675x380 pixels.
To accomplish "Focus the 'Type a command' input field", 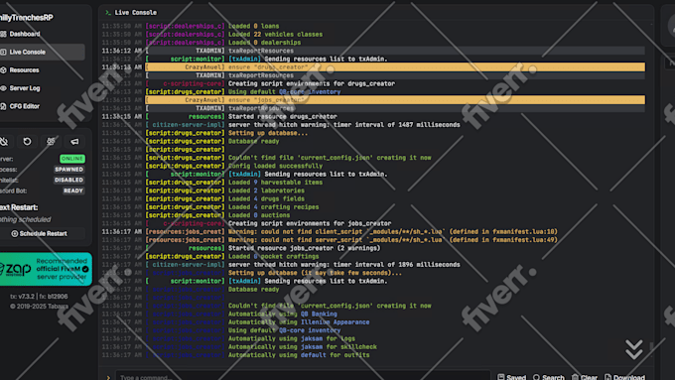I will point(303,377).
